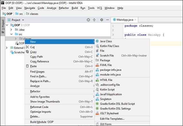Click the Copy icon in context menu
This screenshot has width=183, height=126.
pos(27,52)
